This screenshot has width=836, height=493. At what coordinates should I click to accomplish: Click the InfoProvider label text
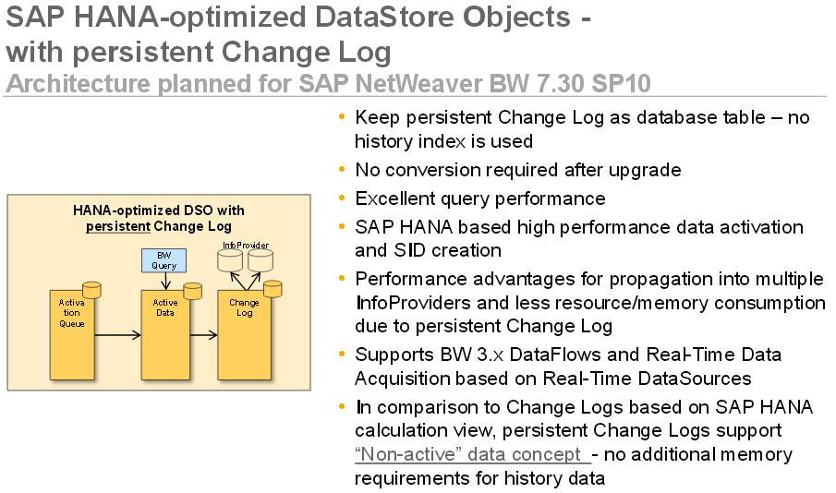click(244, 246)
